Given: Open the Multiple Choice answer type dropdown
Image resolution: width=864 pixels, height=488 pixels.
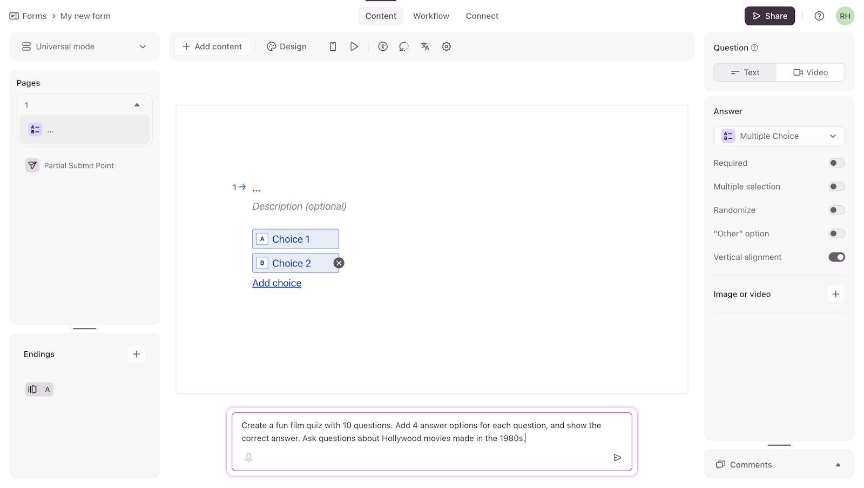Looking at the screenshot, I should (x=779, y=136).
